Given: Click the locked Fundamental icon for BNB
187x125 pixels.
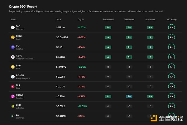Looking at the screenshot, I should pyautogui.click(x=108, y=67).
